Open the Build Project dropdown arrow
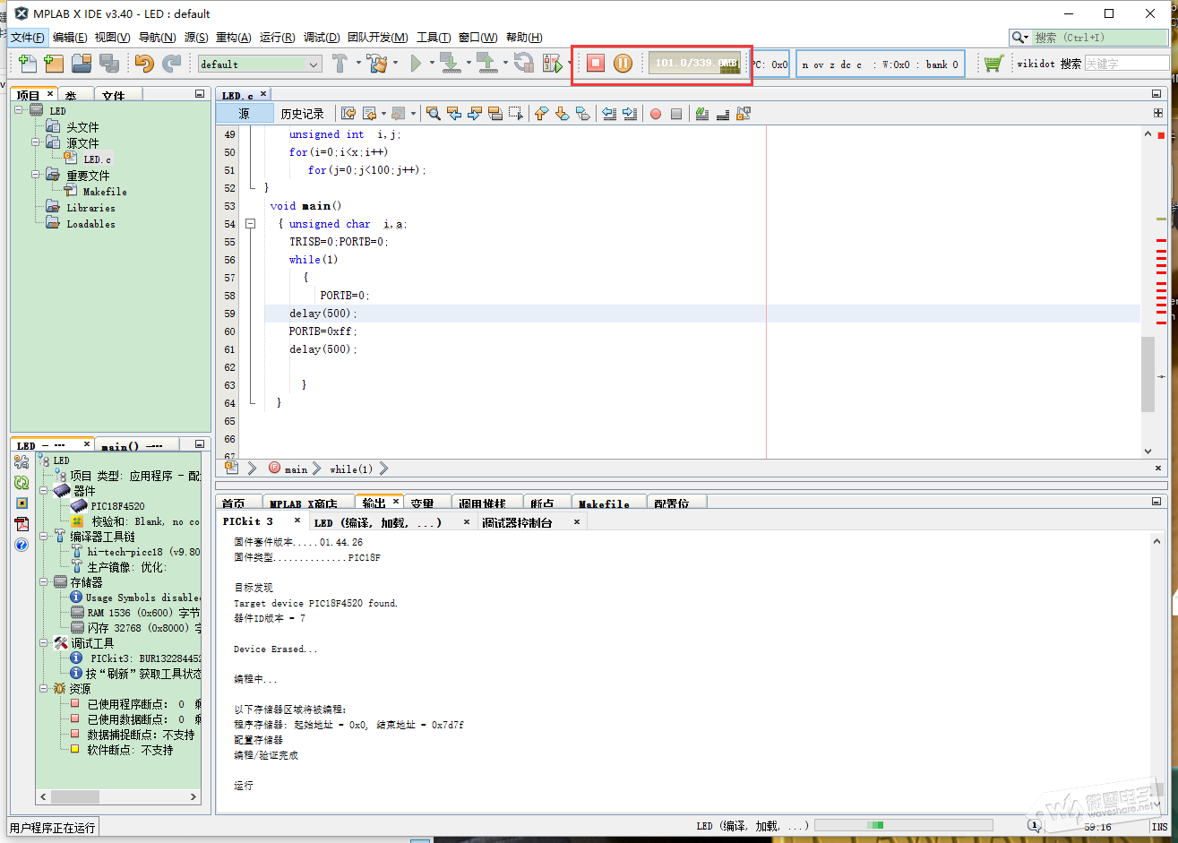The height and width of the screenshot is (843, 1178). point(358,64)
